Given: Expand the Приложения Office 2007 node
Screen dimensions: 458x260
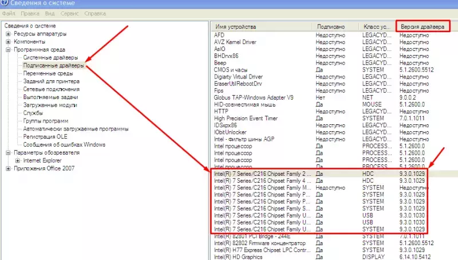Looking at the screenshot, I should [x=8, y=168].
